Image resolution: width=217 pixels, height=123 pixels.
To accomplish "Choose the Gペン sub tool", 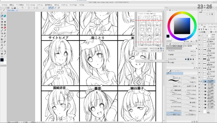I will coord(174,81).
